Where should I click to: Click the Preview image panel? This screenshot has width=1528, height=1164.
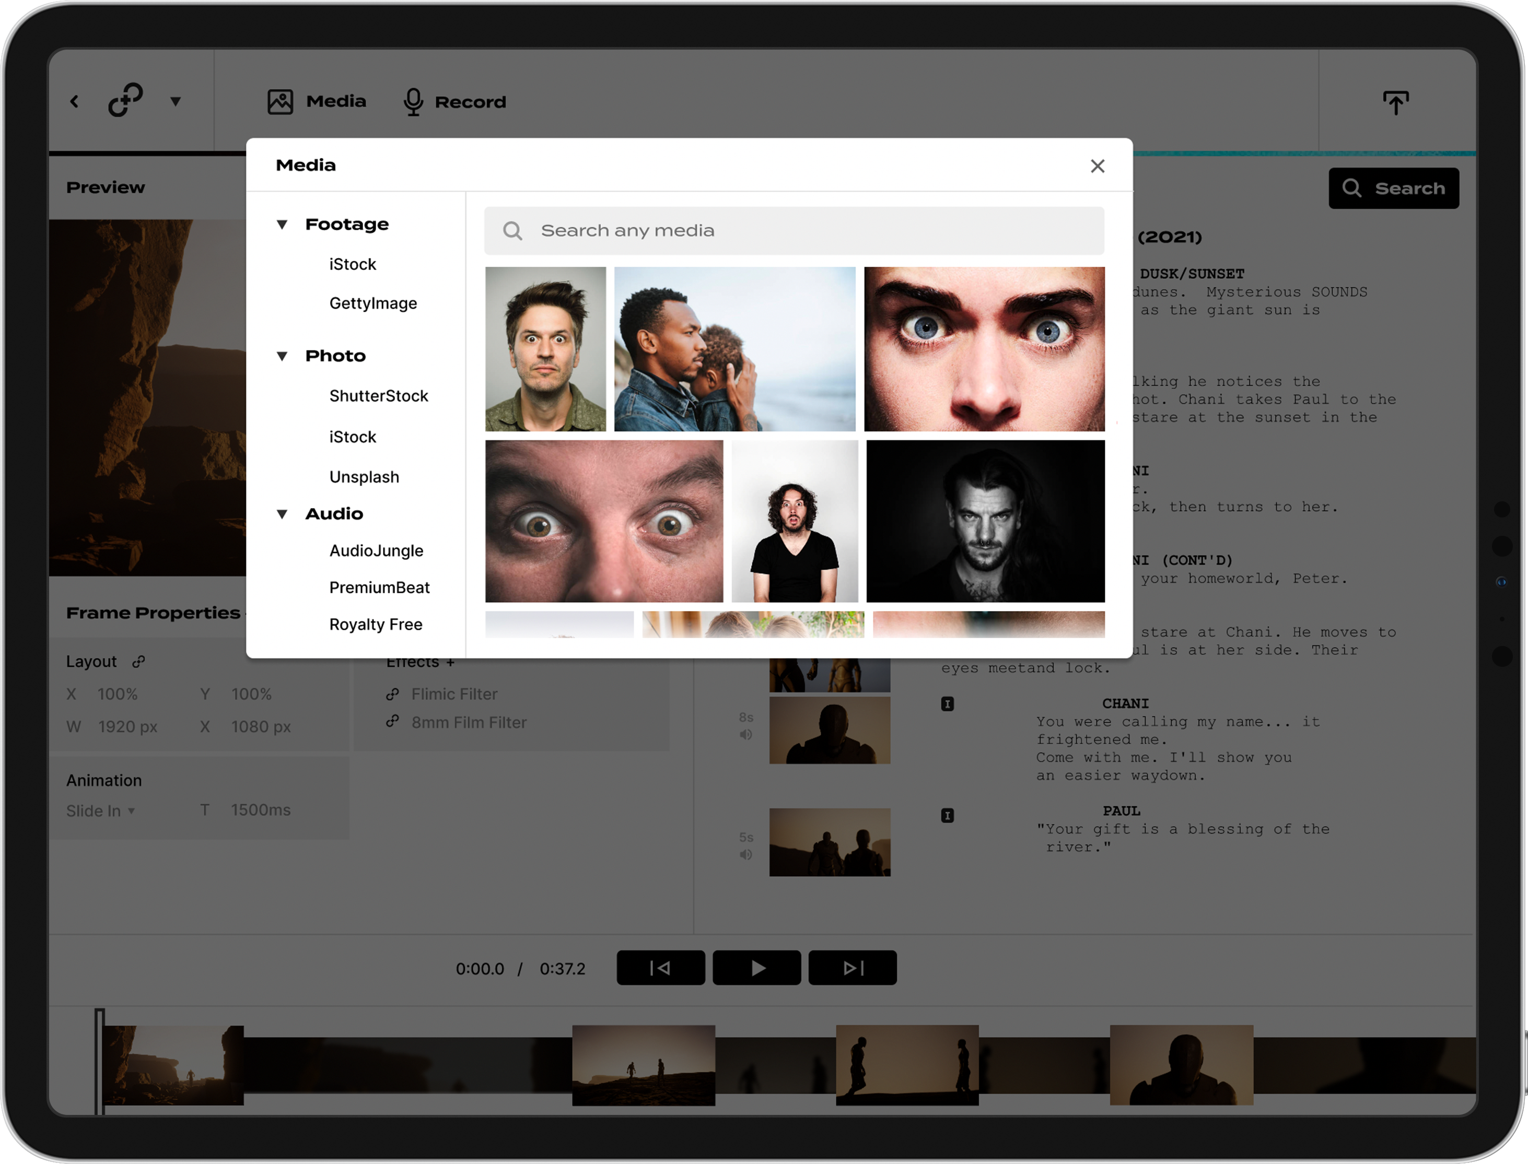[148, 398]
